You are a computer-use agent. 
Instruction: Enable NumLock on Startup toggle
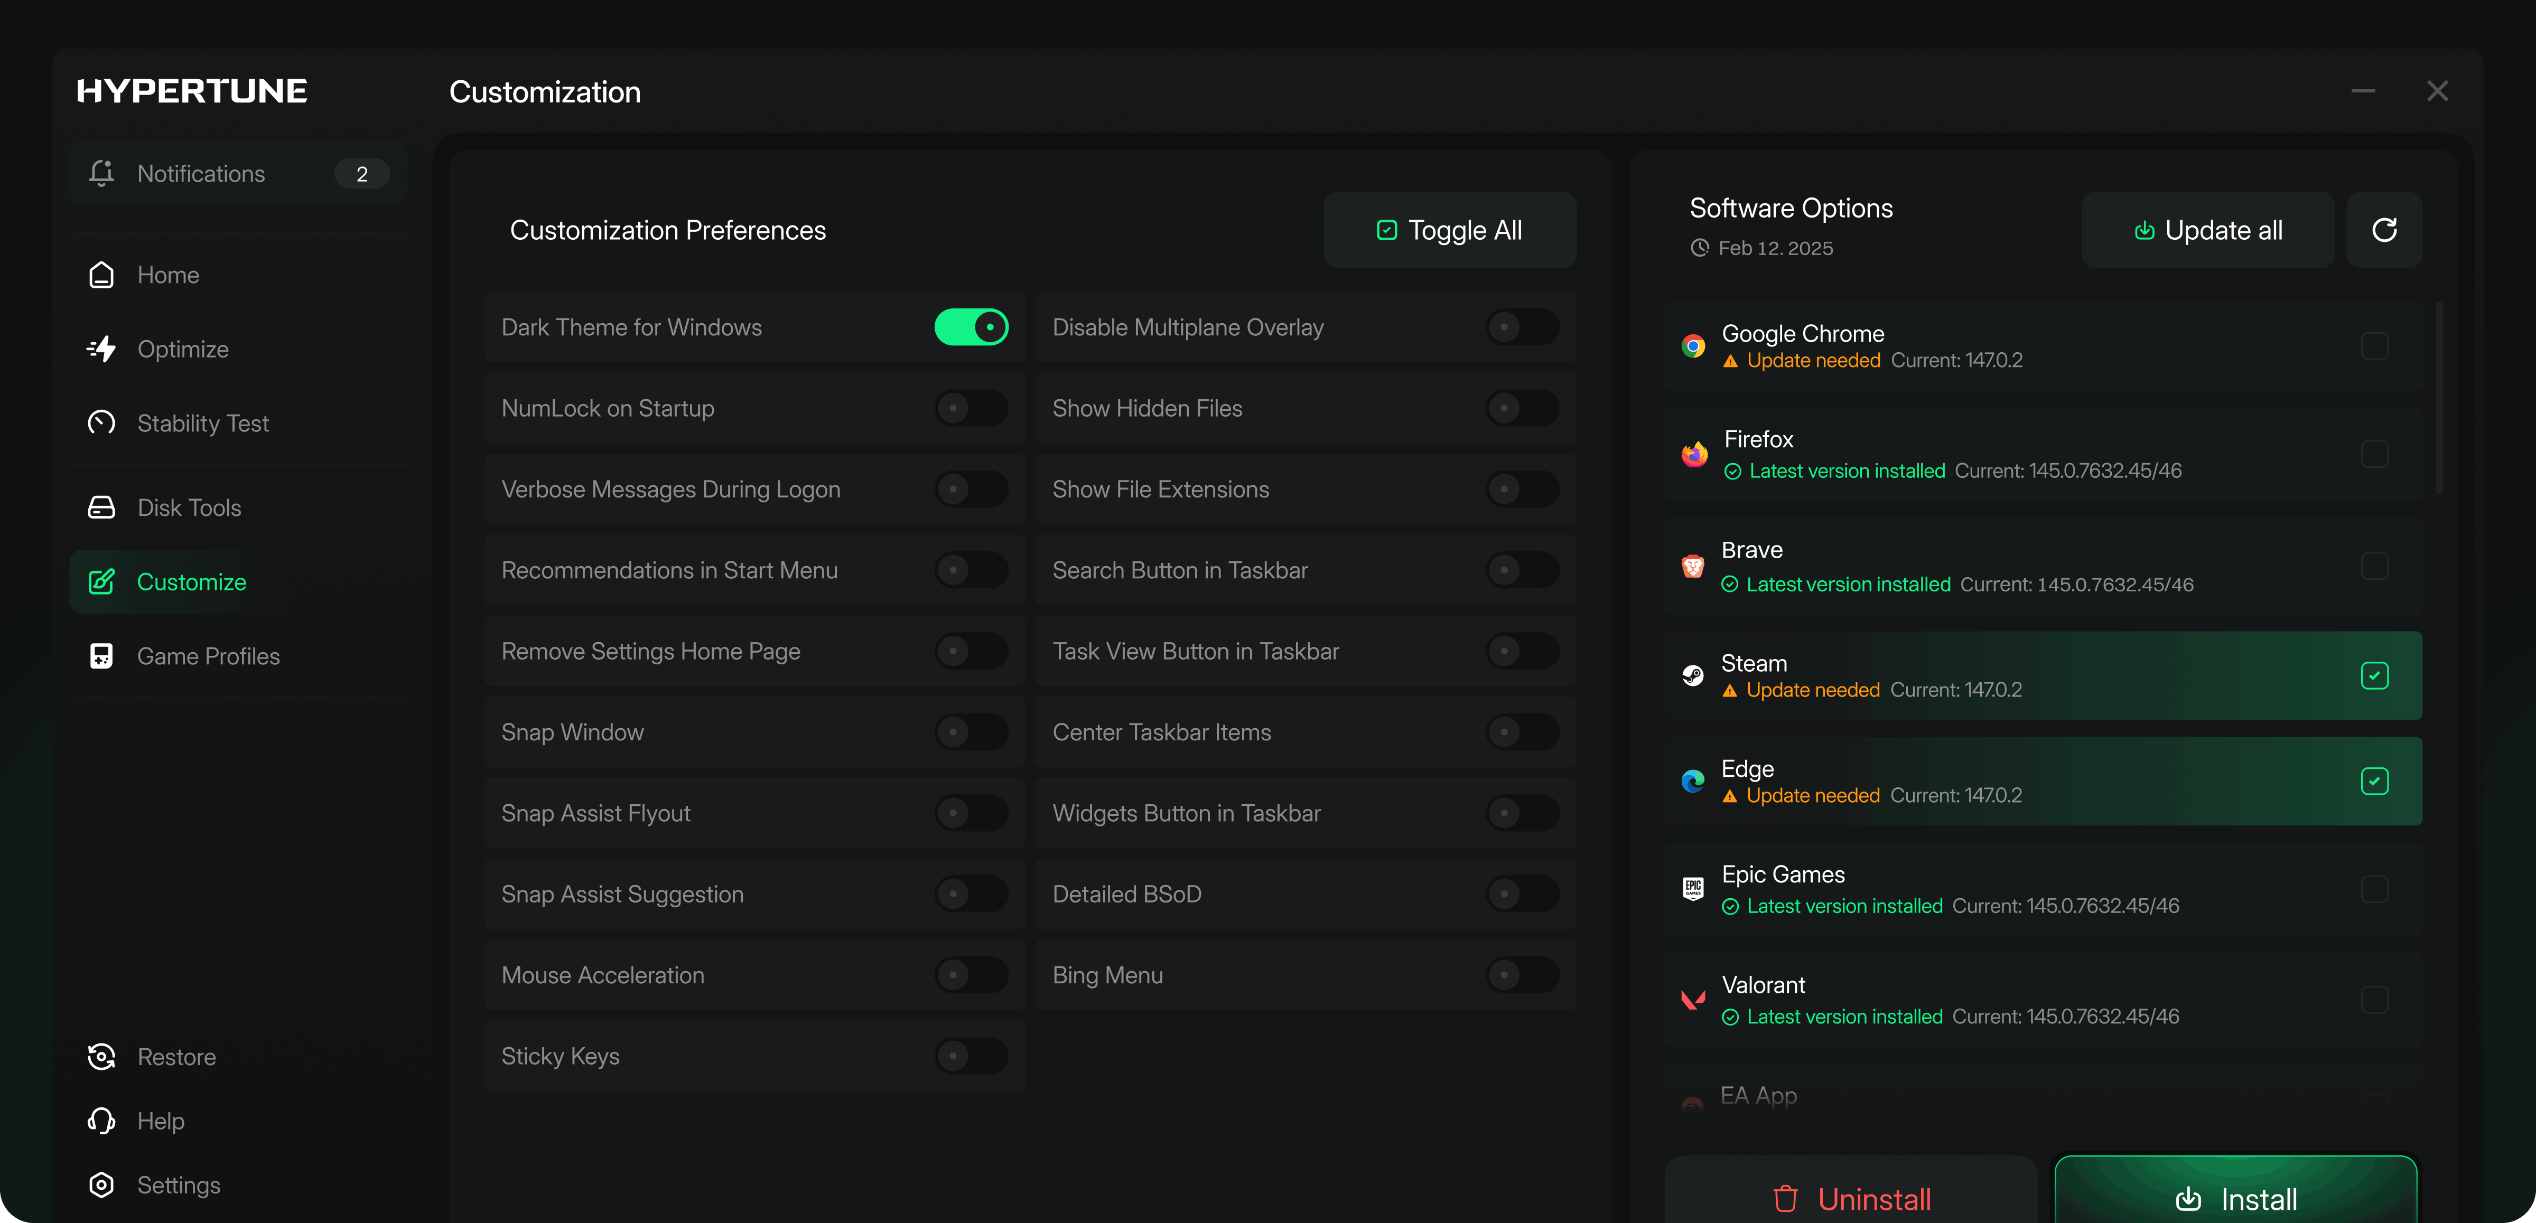[971, 407]
